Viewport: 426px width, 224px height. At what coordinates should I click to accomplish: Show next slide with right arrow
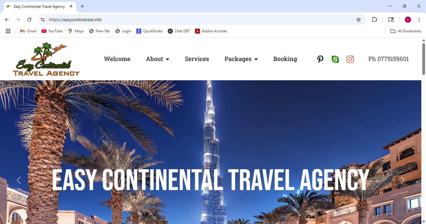point(403,180)
